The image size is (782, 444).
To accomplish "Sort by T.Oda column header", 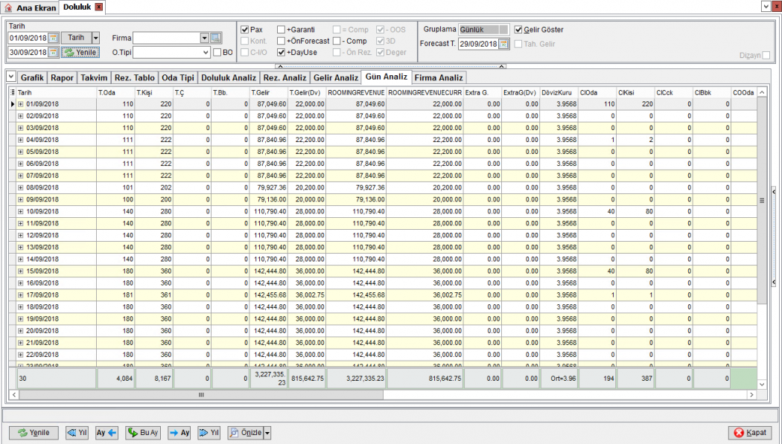I will click(x=116, y=92).
